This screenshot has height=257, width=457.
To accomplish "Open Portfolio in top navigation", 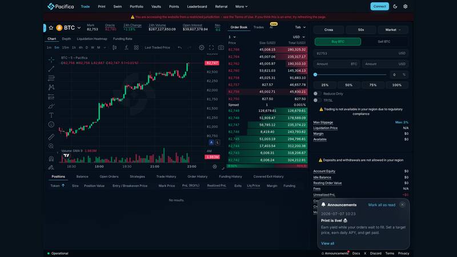I will 137,6.
